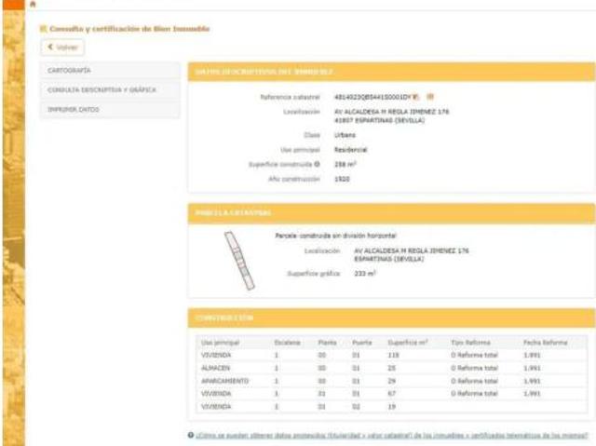596x446 pixels.
Task: Click the Tipo Reforma column header
Action: click(x=470, y=343)
